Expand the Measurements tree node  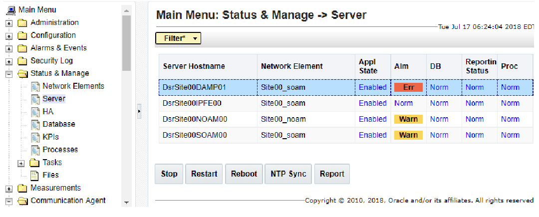coord(9,189)
